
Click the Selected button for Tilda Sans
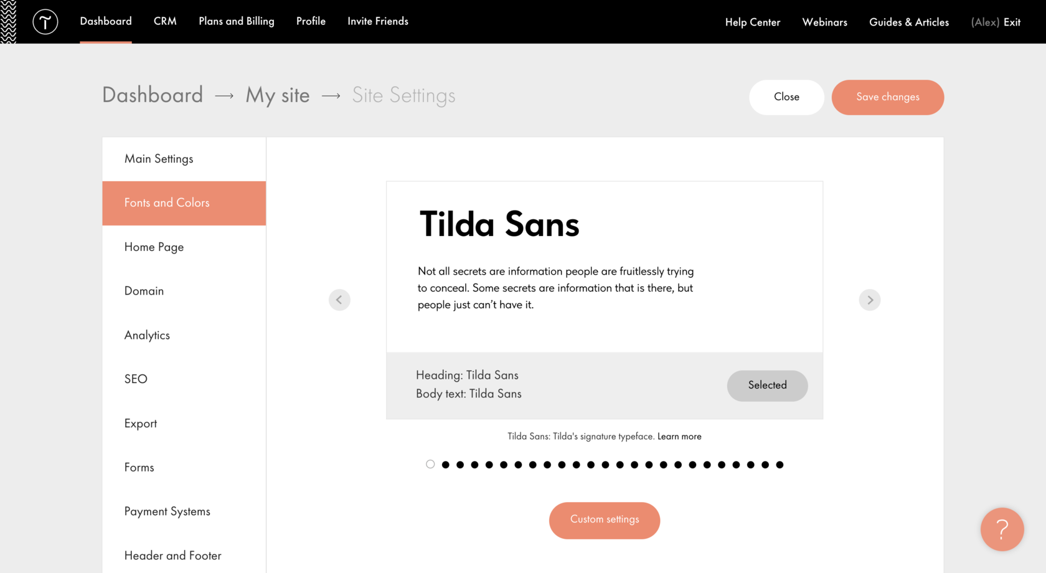(767, 386)
